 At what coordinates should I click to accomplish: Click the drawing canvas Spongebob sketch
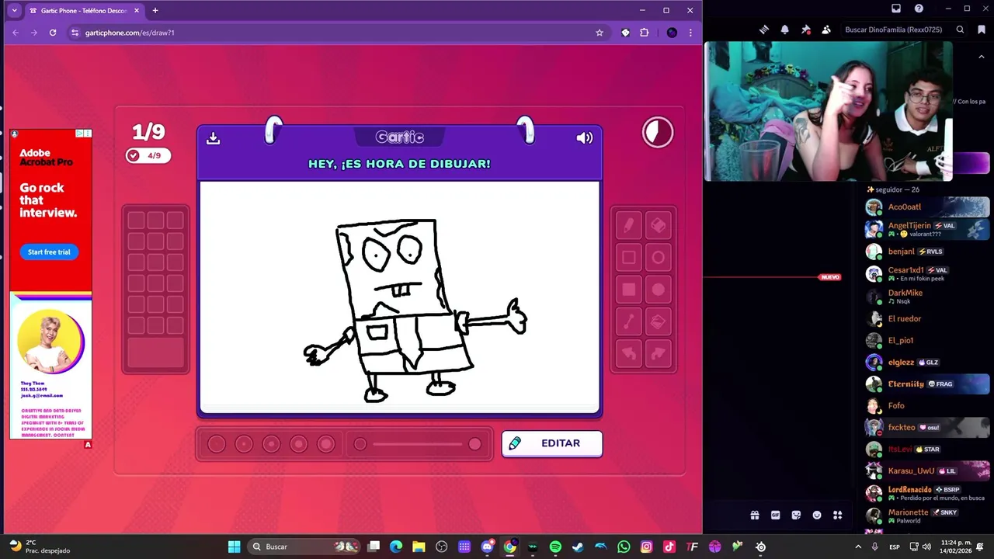[x=400, y=297]
